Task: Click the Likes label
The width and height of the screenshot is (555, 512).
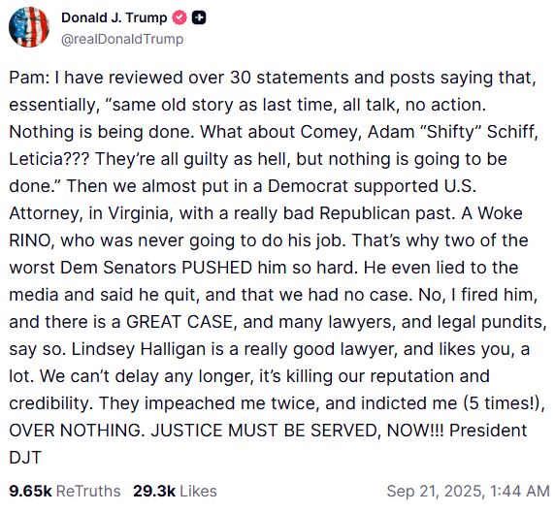Action: [x=198, y=491]
